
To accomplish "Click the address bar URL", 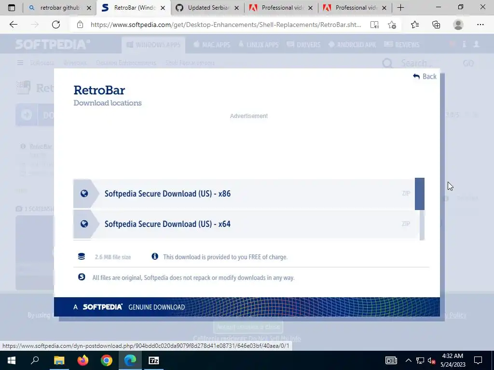I will (226, 25).
